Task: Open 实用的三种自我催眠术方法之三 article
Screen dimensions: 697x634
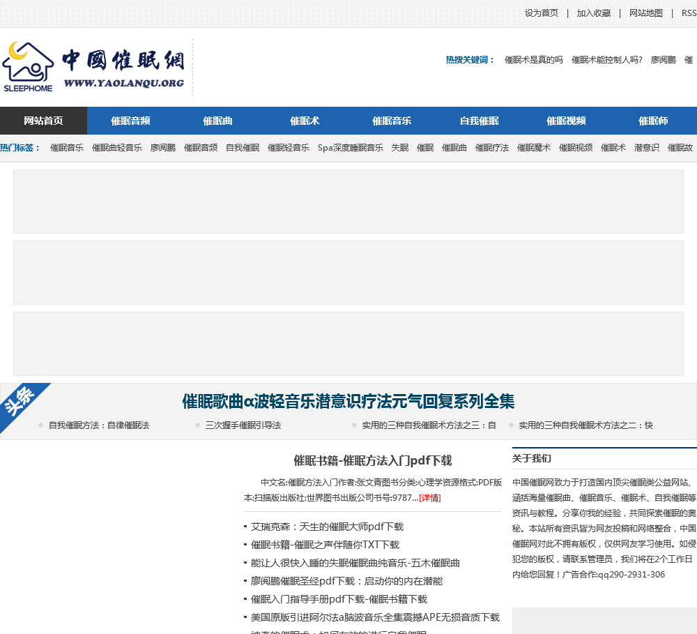Action: click(x=429, y=425)
